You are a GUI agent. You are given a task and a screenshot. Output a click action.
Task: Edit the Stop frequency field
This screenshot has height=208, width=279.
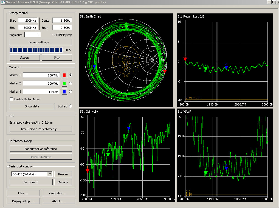[28, 28]
